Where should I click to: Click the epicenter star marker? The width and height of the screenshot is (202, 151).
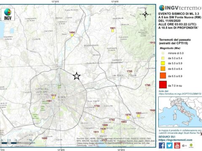(x=77, y=76)
